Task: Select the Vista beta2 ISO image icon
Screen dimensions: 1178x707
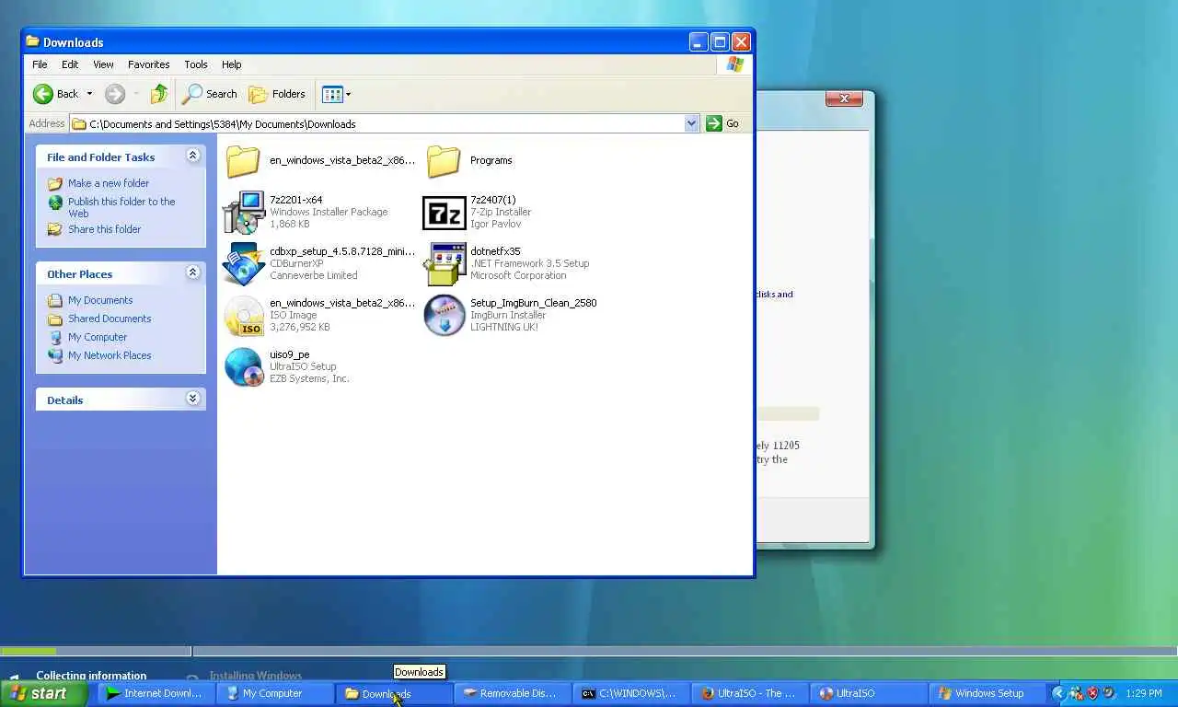Action: 244,316
